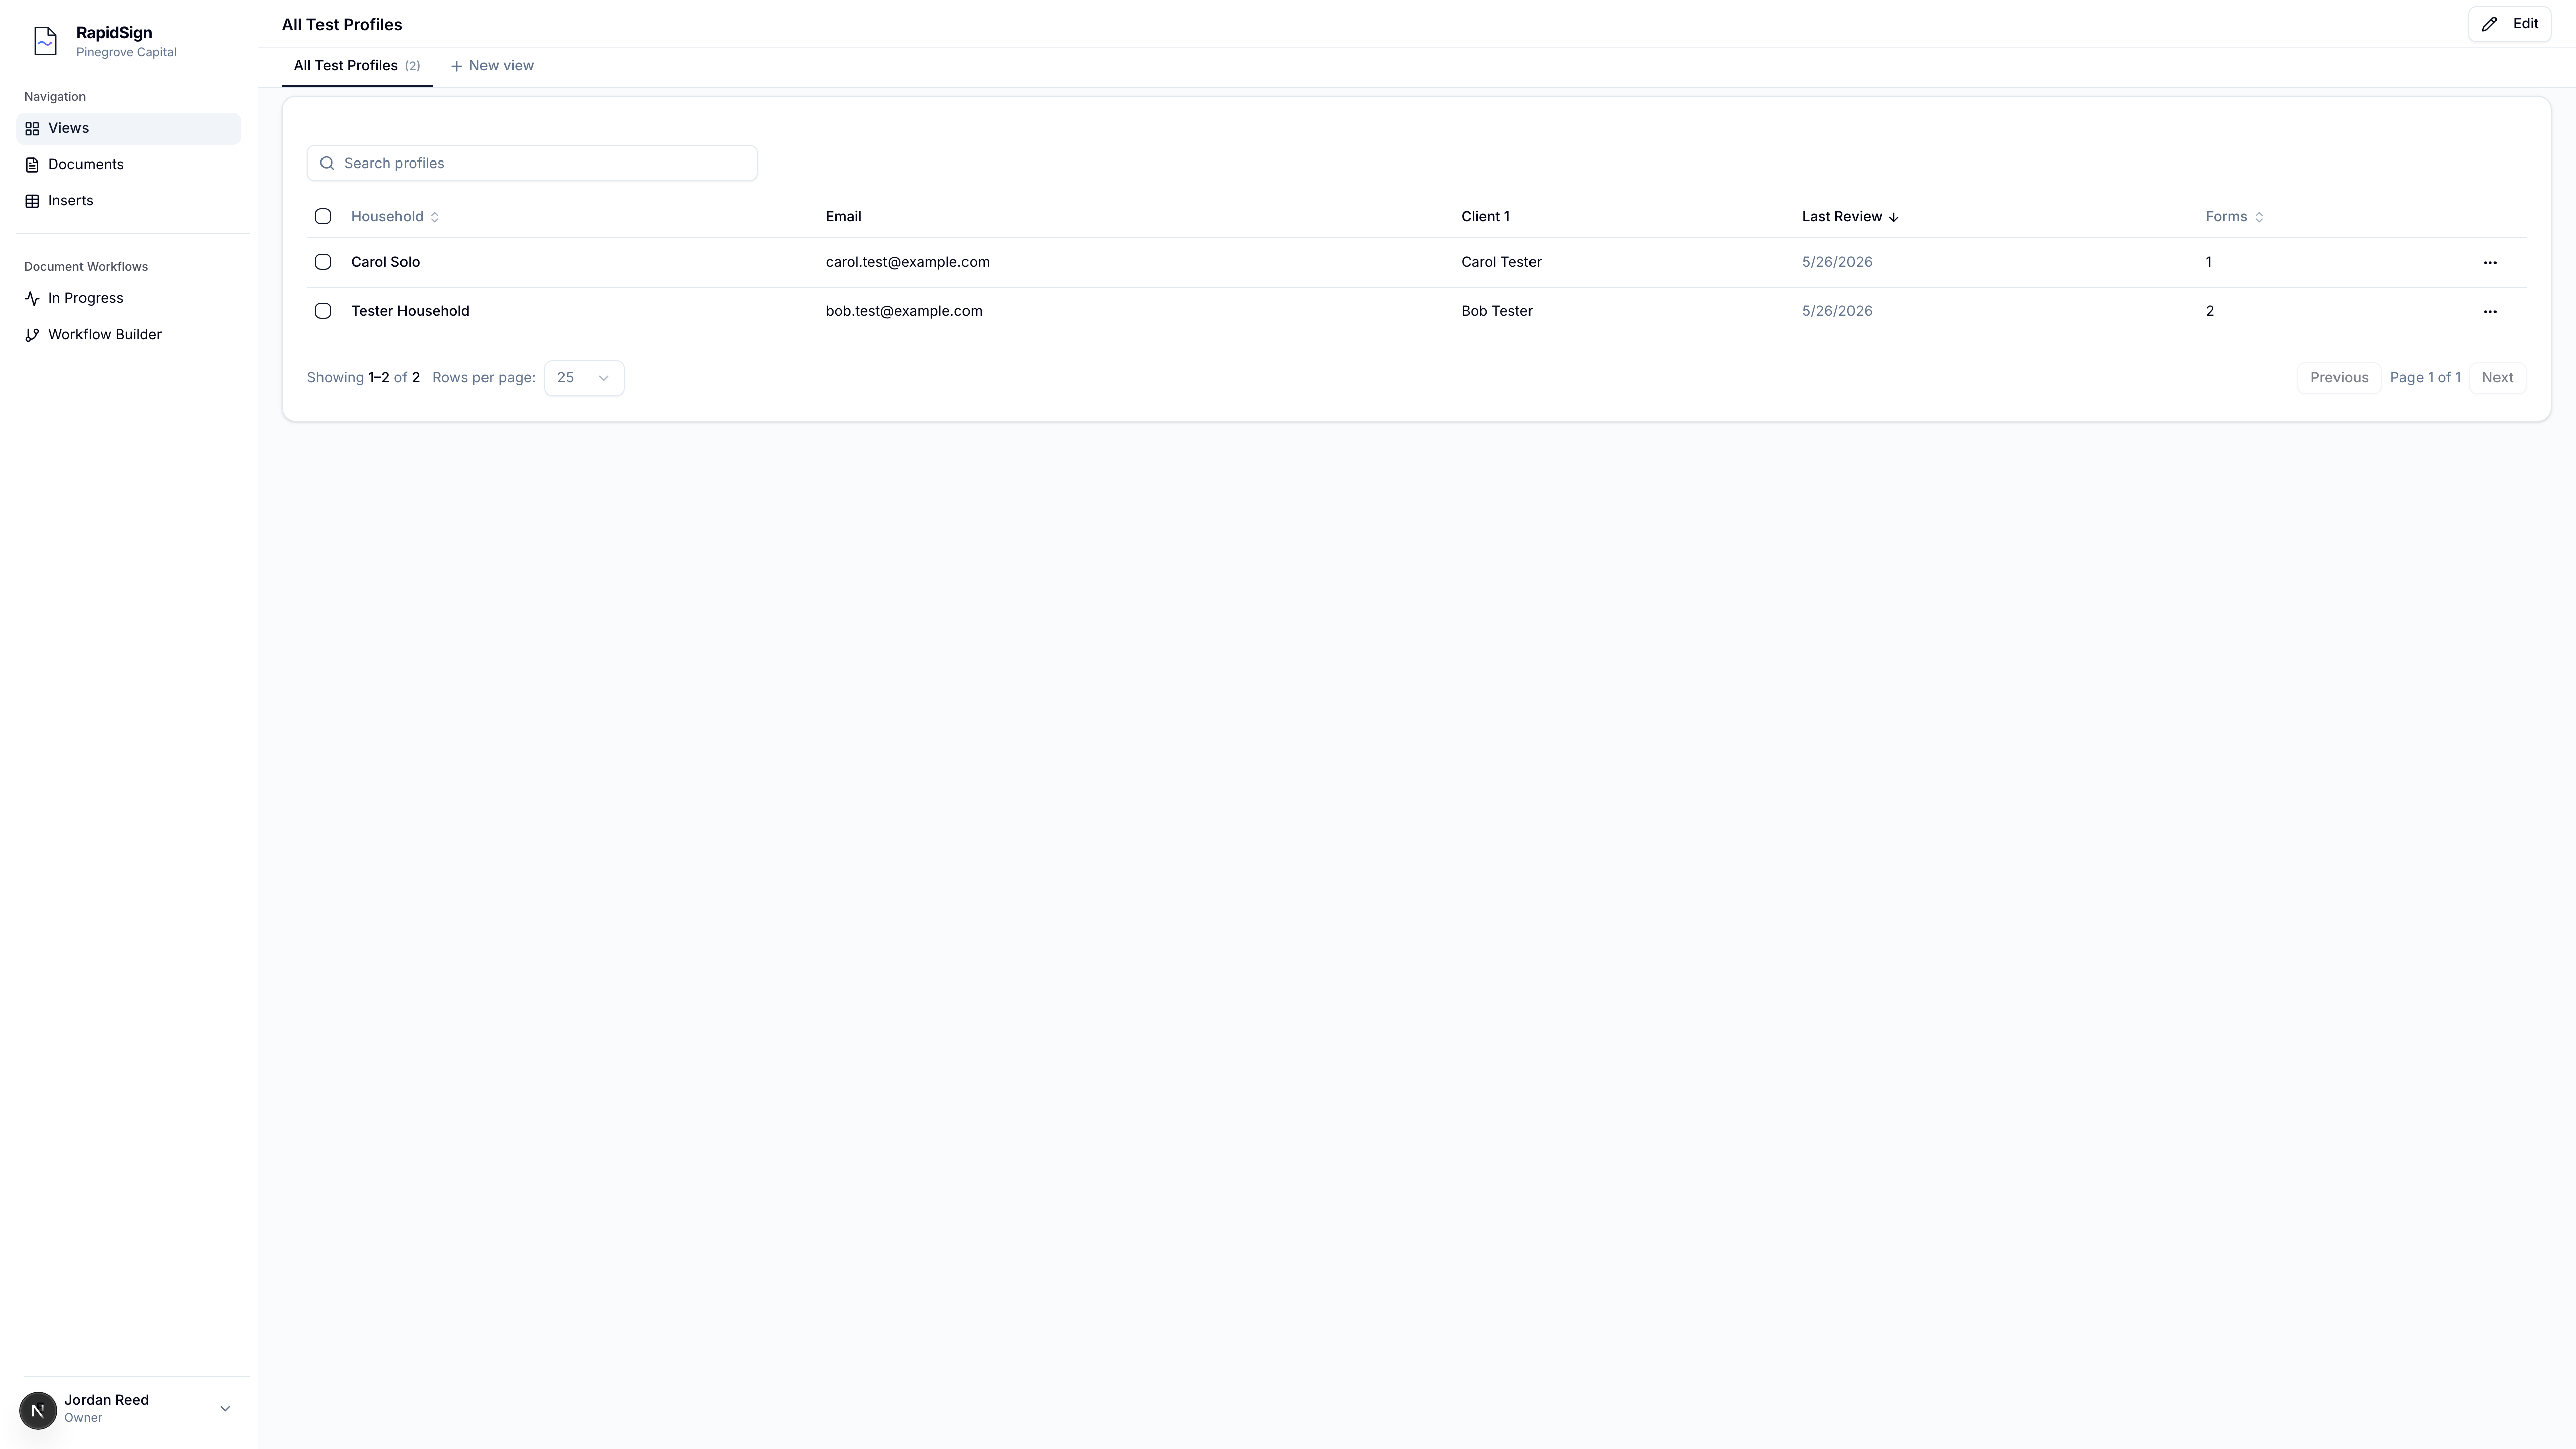Click the Inserts table icon in sidebar

click(32, 201)
